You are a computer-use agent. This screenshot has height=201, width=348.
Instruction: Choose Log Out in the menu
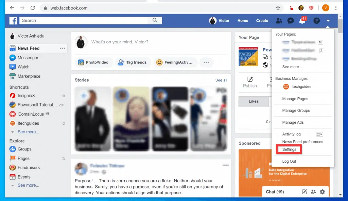pyautogui.click(x=289, y=161)
